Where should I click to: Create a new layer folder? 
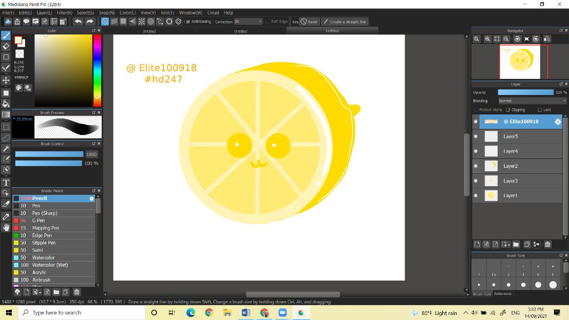[x=516, y=244]
